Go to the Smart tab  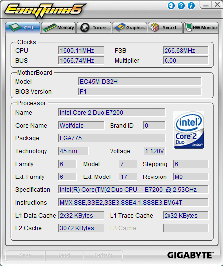click(x=165, y=28)
